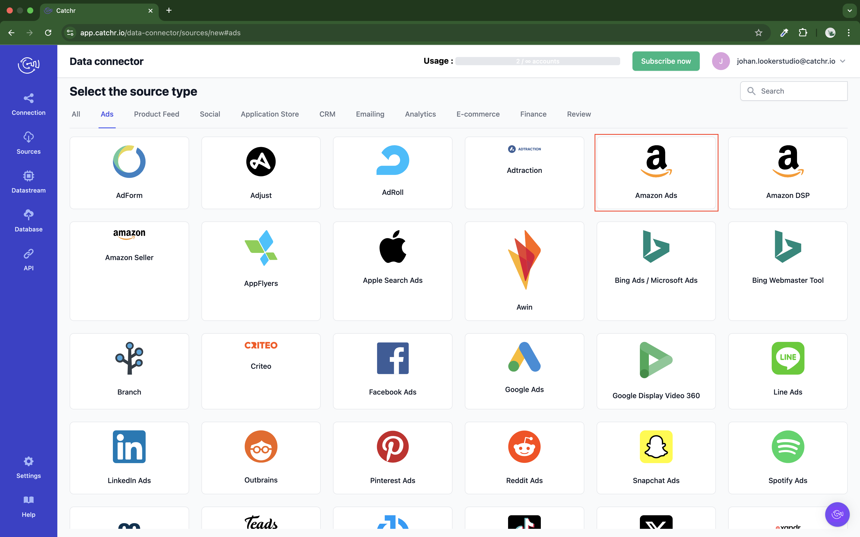View site information icon in address bar

70,33
